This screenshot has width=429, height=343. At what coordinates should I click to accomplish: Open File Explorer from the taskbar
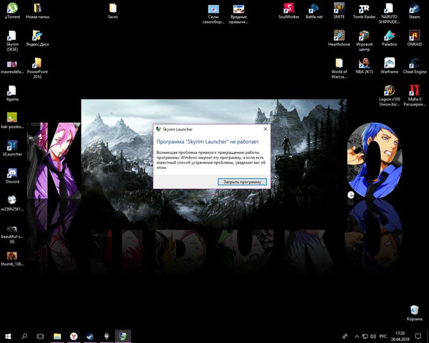click(x=57, y=336)
